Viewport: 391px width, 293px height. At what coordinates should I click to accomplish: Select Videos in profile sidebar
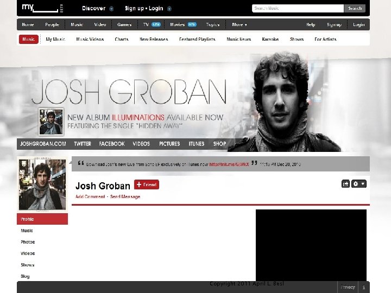pos(28,253)
